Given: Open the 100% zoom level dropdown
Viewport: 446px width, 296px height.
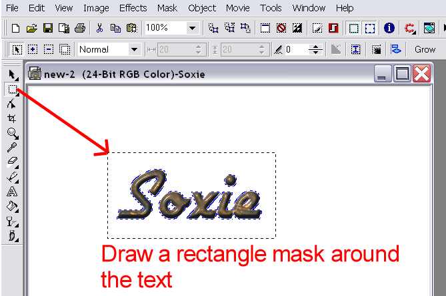Looking at the screenshot, I should coord(193,29).
